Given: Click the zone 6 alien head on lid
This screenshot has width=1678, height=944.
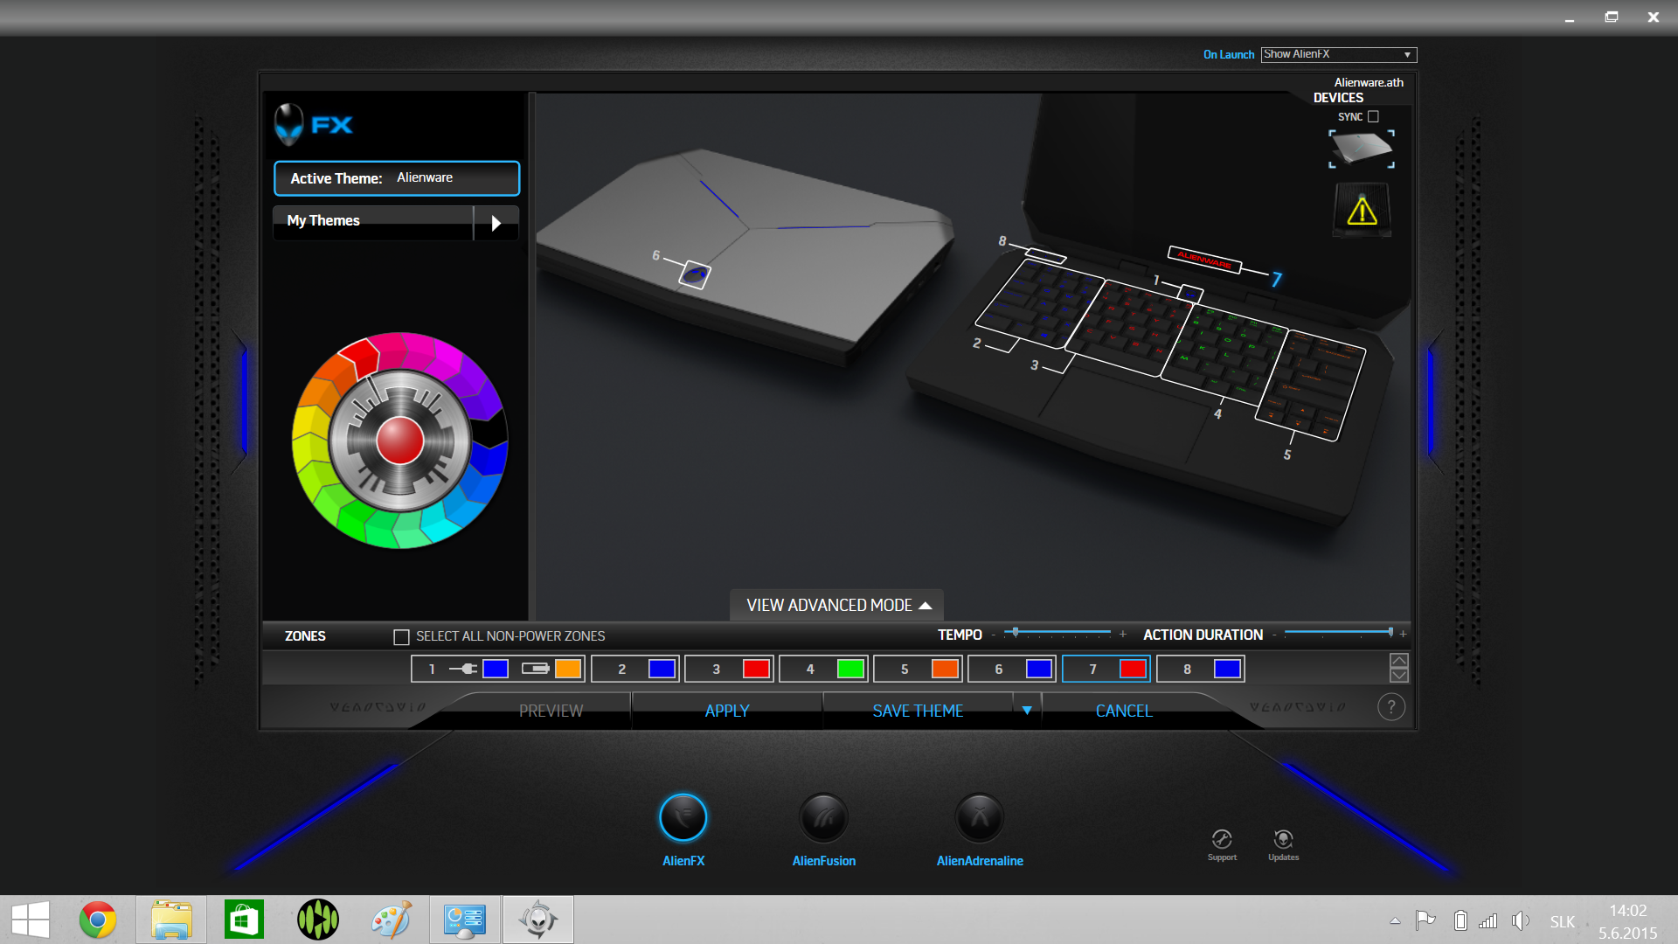Looking at the screenshot, I should tap(695, 274).
